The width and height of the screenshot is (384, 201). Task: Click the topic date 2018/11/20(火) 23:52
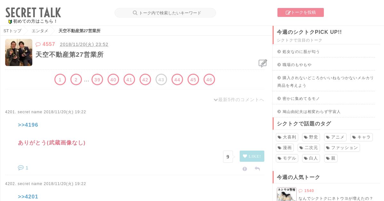(x=84, y=44)
